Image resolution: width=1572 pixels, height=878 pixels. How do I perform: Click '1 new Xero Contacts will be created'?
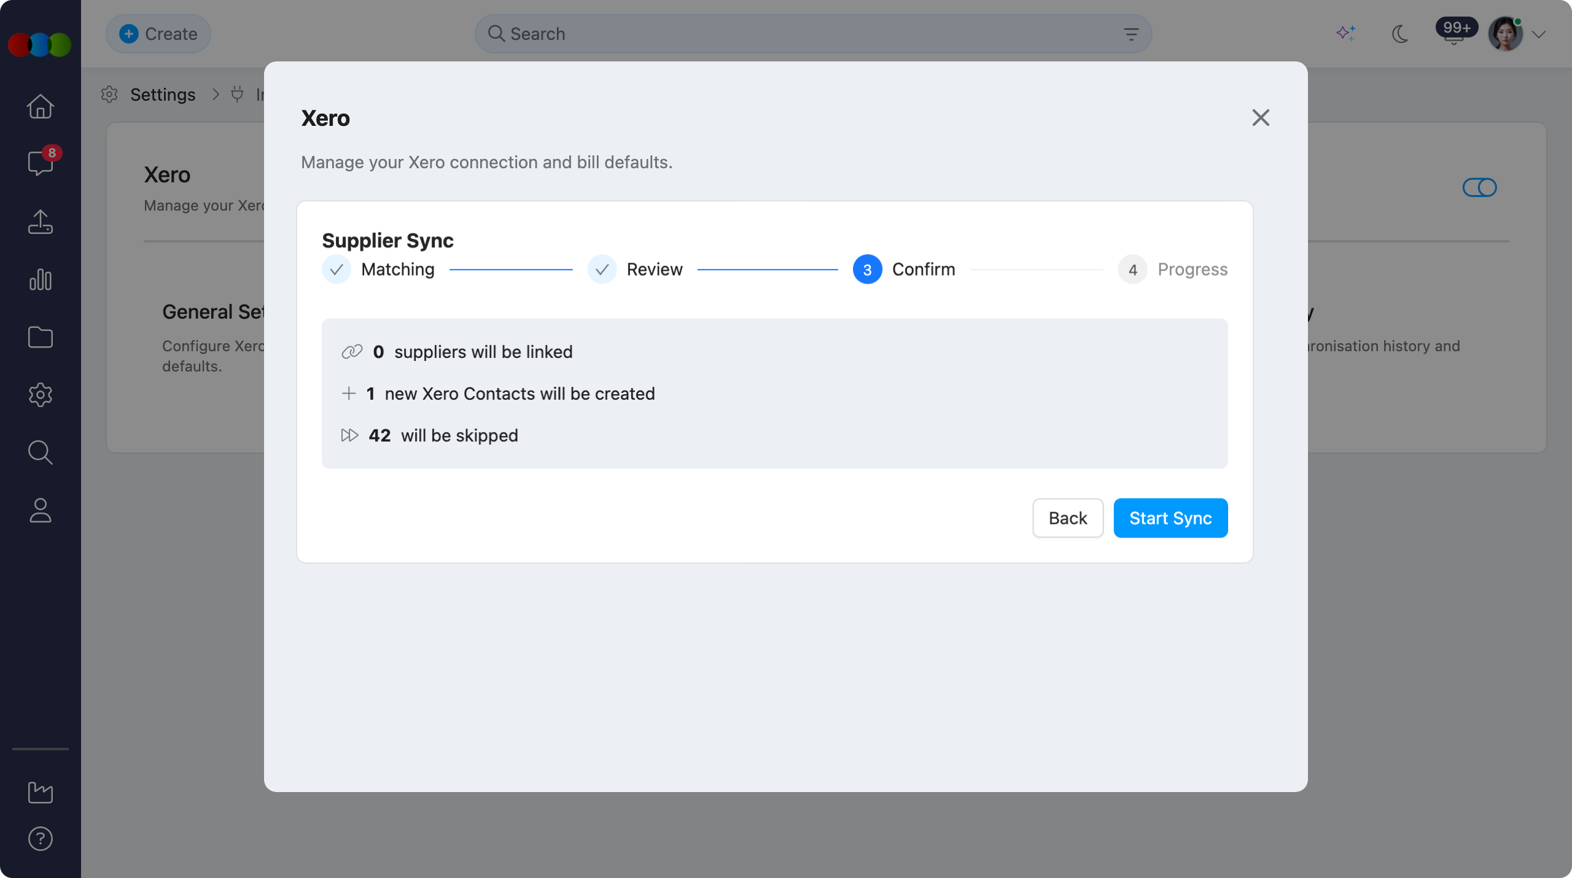pyautogui.click(x=510, y=394)
